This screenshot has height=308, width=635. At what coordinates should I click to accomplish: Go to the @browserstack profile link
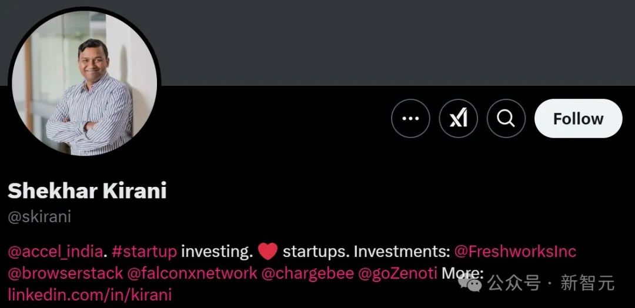(x=65, y=273)
